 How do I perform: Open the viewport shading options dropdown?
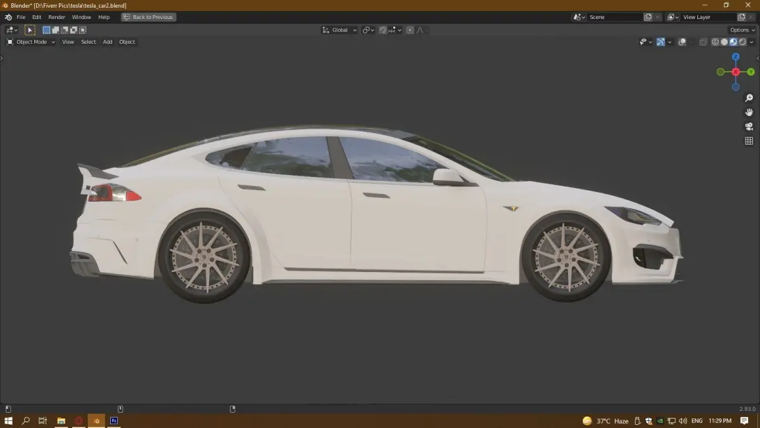[x=752, y=42]
